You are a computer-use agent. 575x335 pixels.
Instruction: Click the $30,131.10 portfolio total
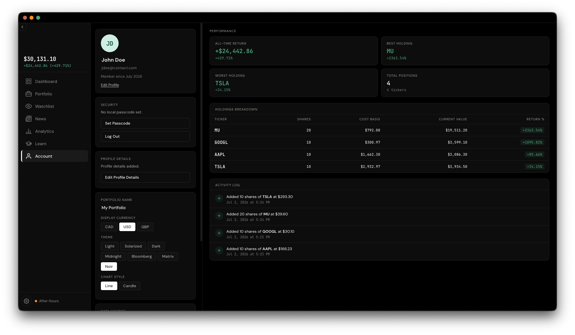[x=40, y=59]
